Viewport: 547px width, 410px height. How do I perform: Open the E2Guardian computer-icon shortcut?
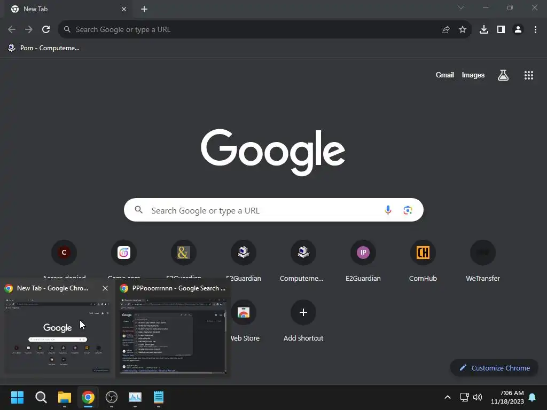[244, 261]
